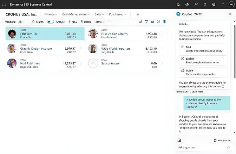Viewport: 236px width, 154px height.
Task: Select the Guide prompt suggestion
Action: (203, 72)
